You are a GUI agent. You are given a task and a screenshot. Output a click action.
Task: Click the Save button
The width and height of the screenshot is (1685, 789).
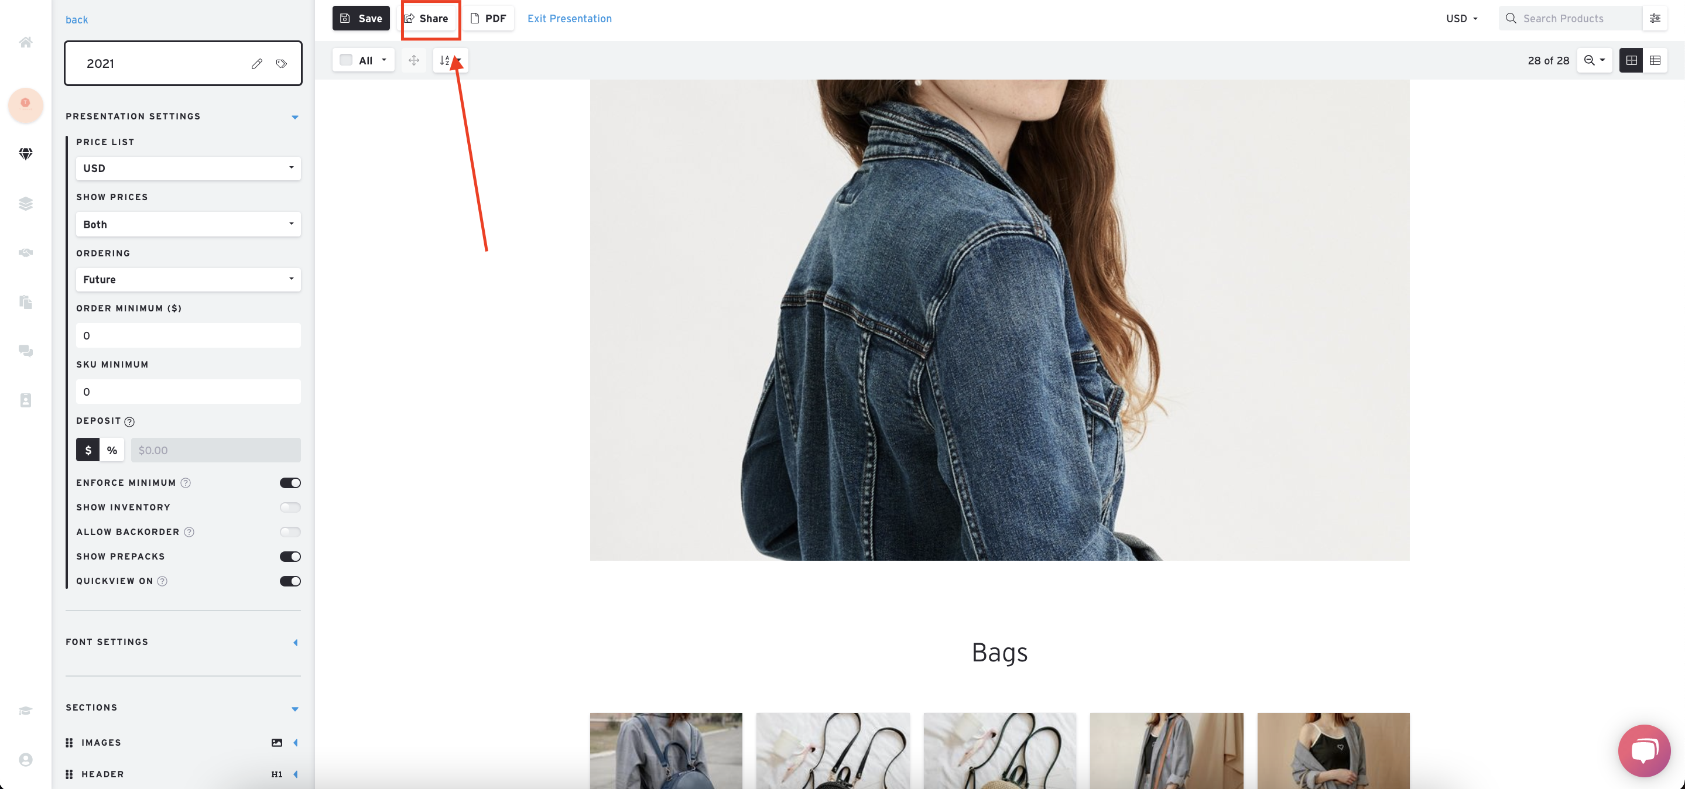361,18
